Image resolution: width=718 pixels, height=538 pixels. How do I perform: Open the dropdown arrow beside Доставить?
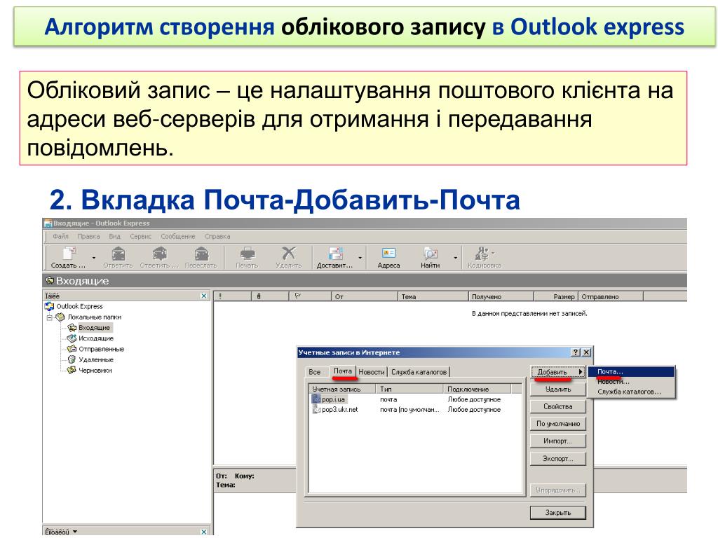pyautogui.click(x=360, y=258)
